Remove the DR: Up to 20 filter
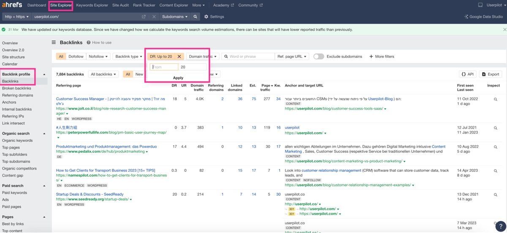Image resolution: width=507 pixels, height=233 pixels. (x=179, y=56)
